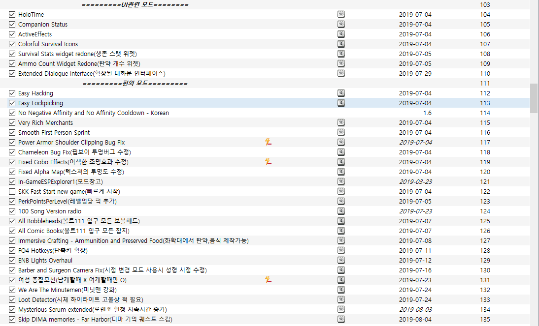
Task: Click category icon for Chameleon Bug Fix
Action: point(340,152)
